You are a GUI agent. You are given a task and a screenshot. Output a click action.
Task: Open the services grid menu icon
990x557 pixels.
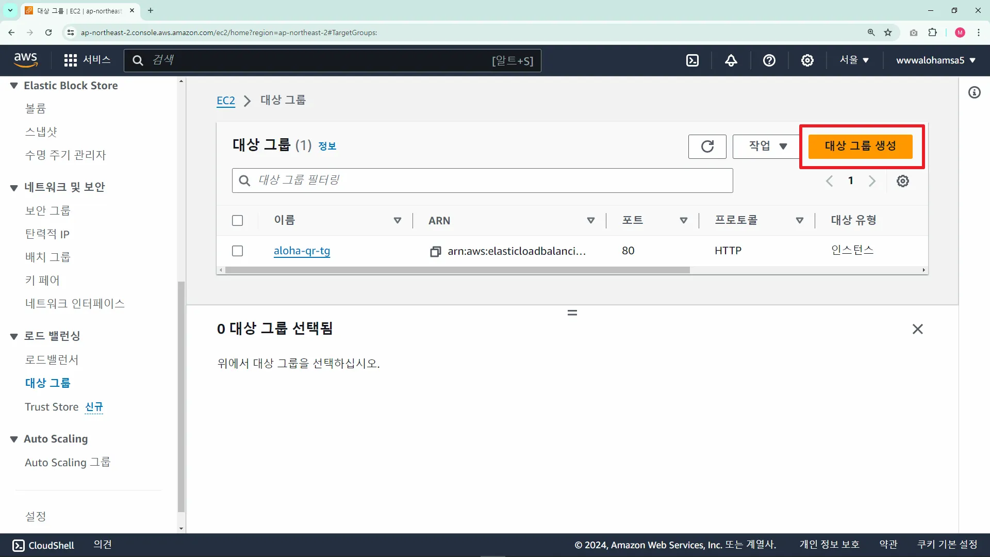[x=70, y=60]
